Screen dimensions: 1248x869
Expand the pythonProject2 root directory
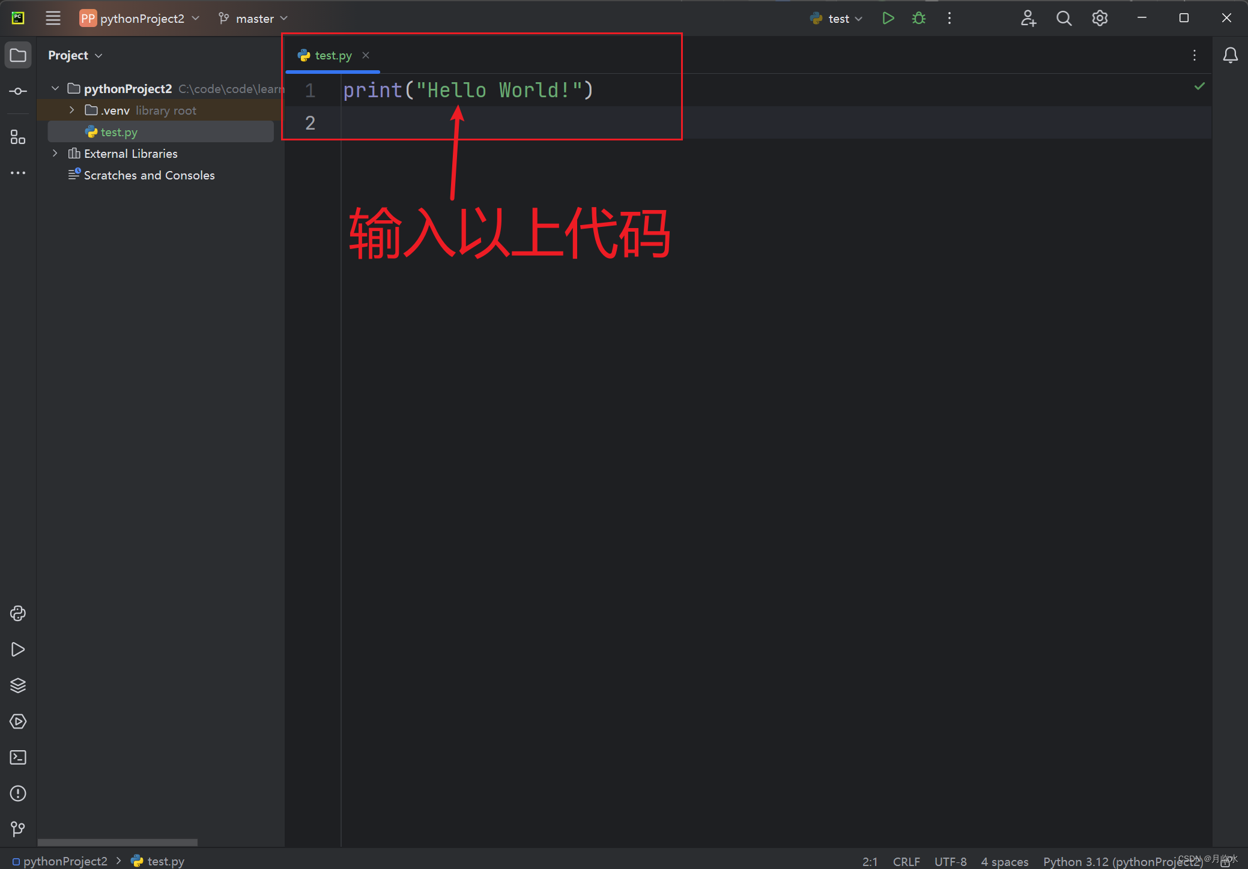(x=59, y=88)
